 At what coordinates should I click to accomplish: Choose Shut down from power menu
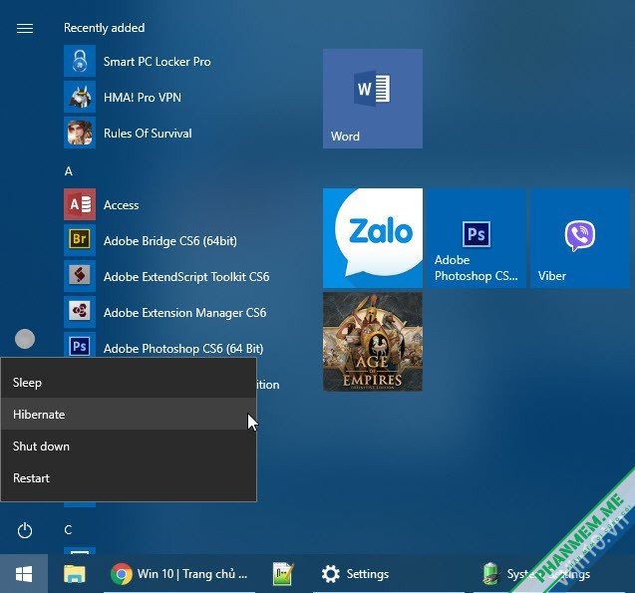[x=129, y=446]
